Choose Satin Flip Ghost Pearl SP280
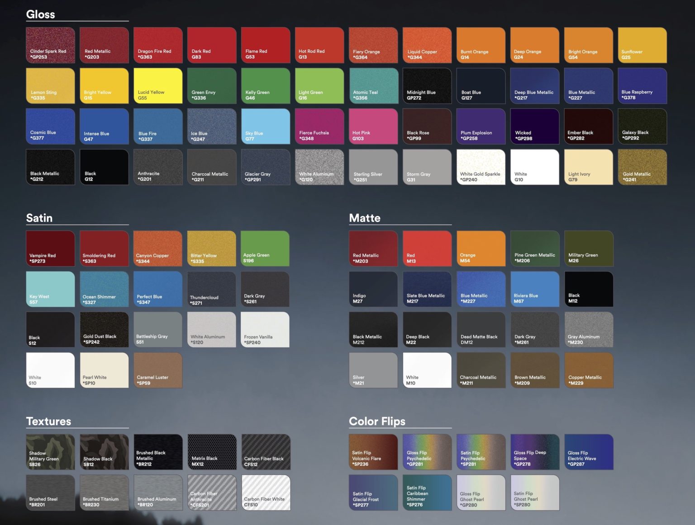 [x=535, y=493]
